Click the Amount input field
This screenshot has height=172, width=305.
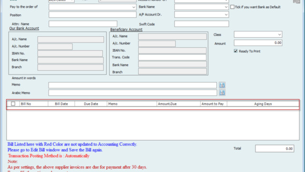click(x=258, y=43)
